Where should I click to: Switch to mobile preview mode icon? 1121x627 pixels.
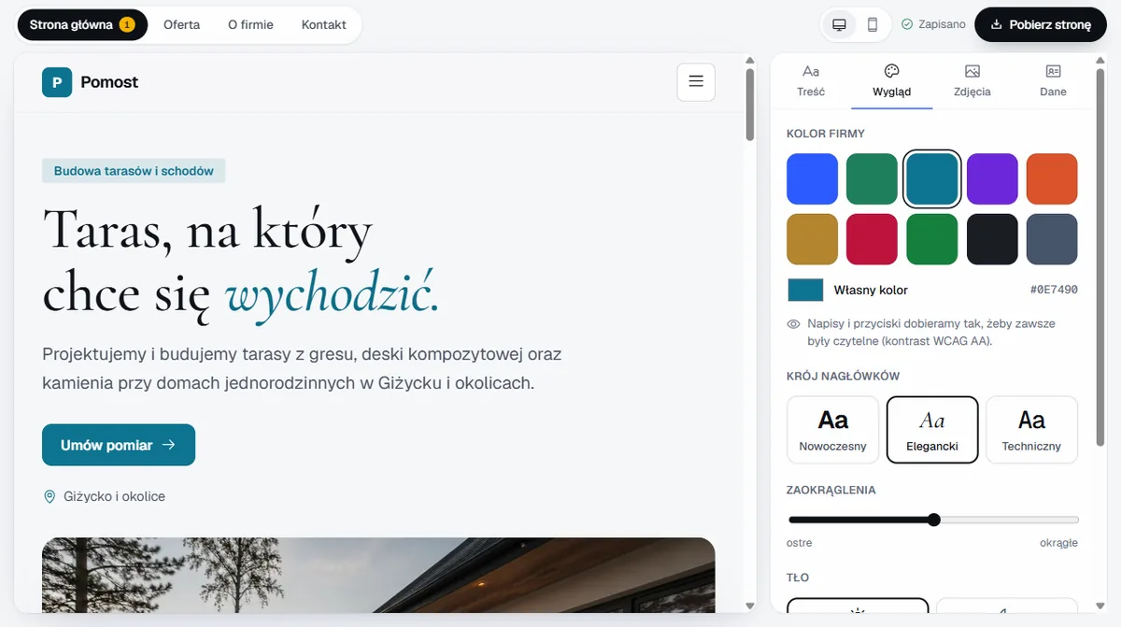[x=873, y=24]
